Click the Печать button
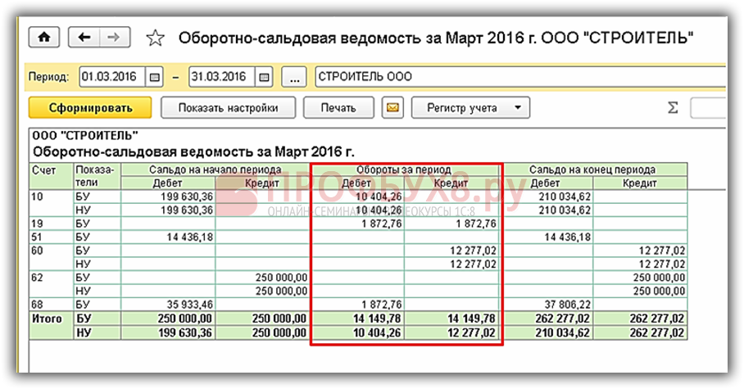This screenshot has height=389, width=744. (338, 107)
